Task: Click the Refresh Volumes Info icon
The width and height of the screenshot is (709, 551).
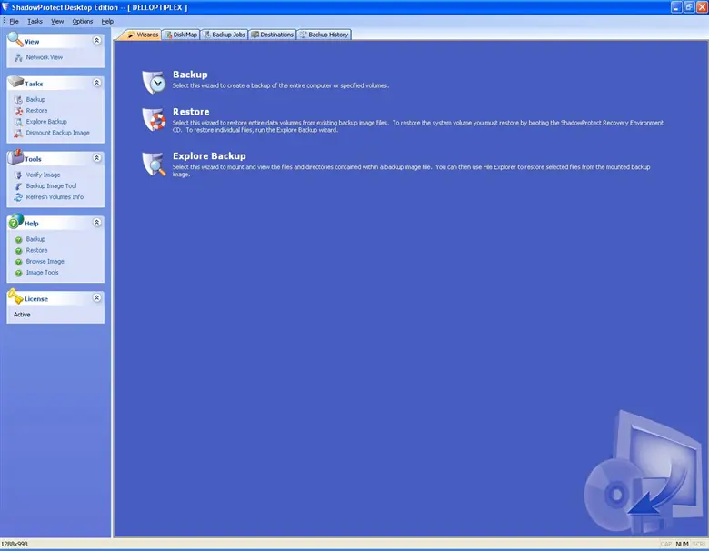Action: pyautogui.click(x=18, y=197)
